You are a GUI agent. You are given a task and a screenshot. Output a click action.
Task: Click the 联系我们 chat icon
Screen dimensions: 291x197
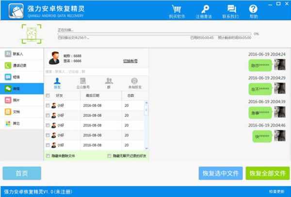(x=231, y=9)
